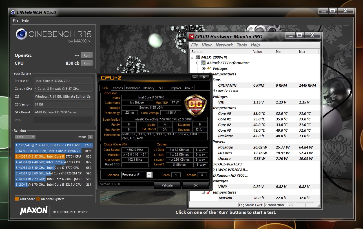Image resolution: width=363 pixels, height=229 pixels.
Task: Switch to the Memory tab in CPU-Z
Action: (x=149, y=88)
